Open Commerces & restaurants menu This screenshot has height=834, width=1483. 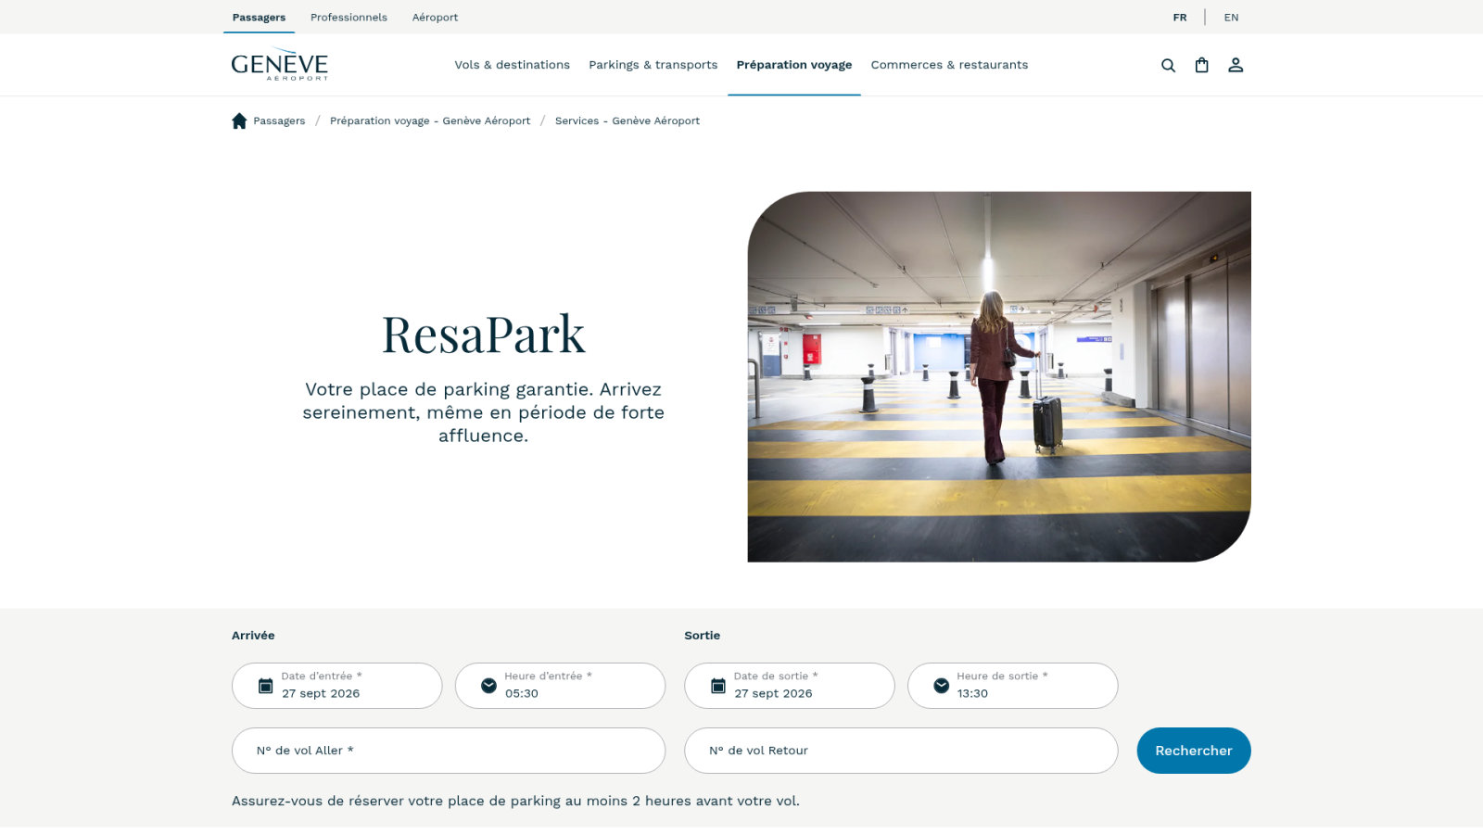949,65
